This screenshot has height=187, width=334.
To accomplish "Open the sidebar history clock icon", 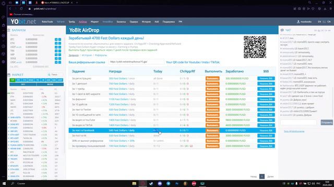I will [4, 46].
